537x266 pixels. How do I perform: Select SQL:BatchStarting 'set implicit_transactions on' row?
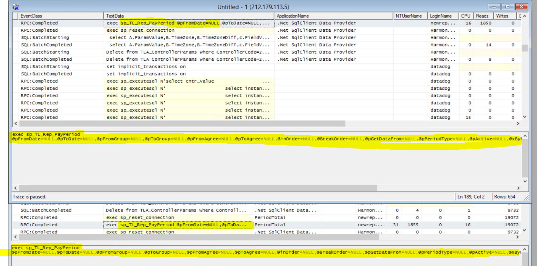pyautogui.click(x=267, y=67)
